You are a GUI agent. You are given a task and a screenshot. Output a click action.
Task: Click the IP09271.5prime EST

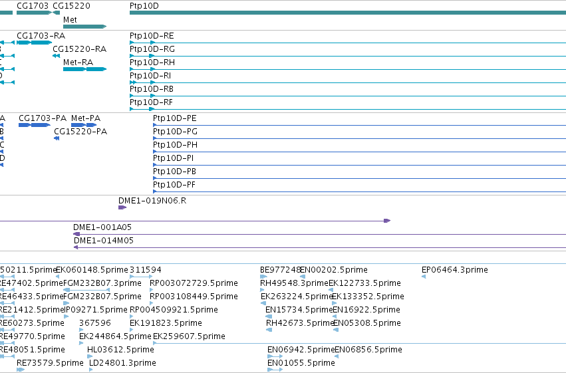(96, 310)
